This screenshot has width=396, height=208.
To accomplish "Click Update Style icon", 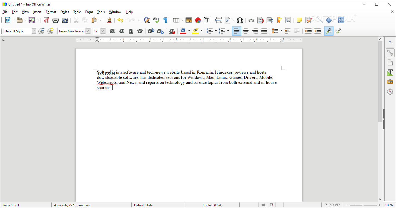I will 41,31.
